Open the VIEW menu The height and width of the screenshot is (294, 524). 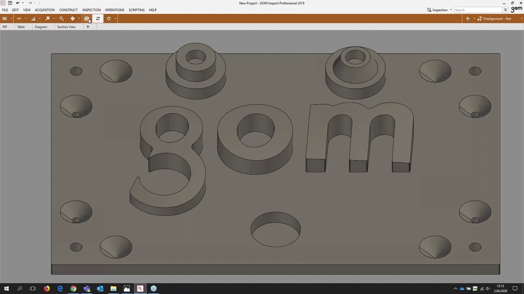click(27, 10)
